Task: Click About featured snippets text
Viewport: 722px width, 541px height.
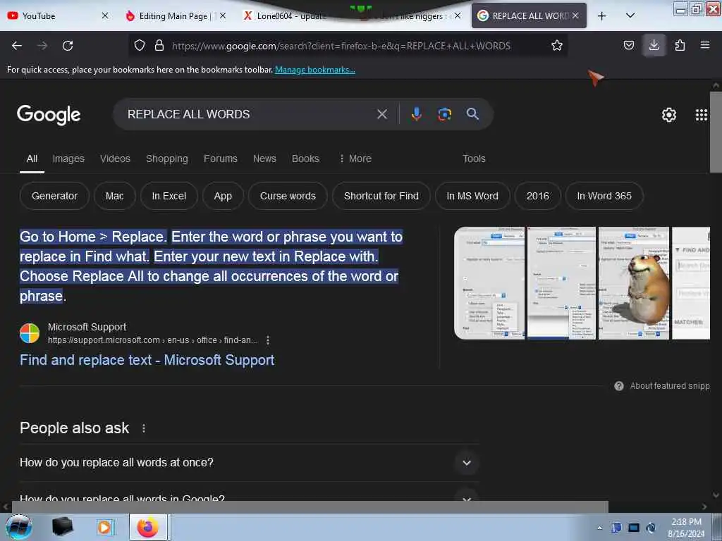Action: [x=670, y=386]
